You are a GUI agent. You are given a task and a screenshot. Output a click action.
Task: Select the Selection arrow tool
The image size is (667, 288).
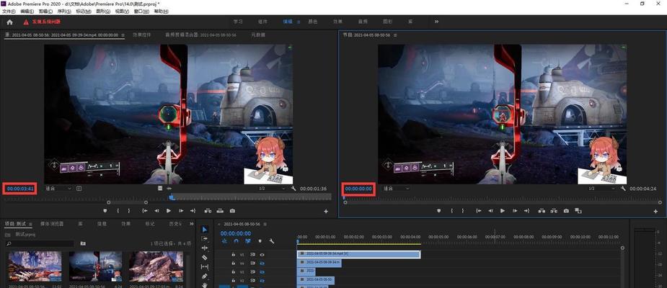point(205,230)
